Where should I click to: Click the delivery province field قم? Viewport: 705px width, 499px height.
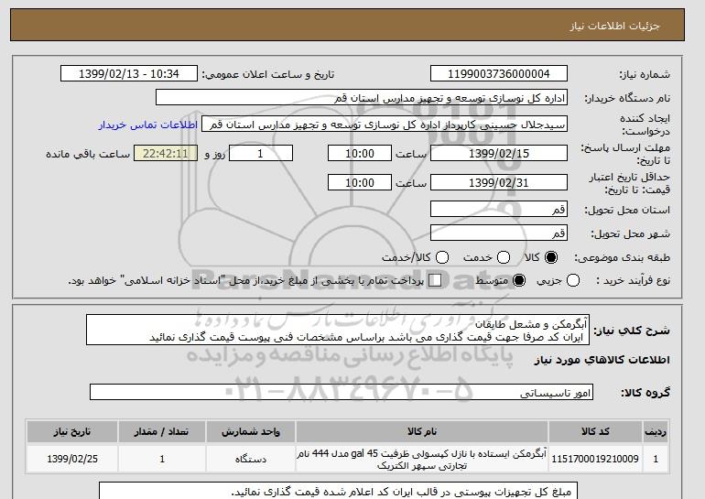(x=499, y=210)
